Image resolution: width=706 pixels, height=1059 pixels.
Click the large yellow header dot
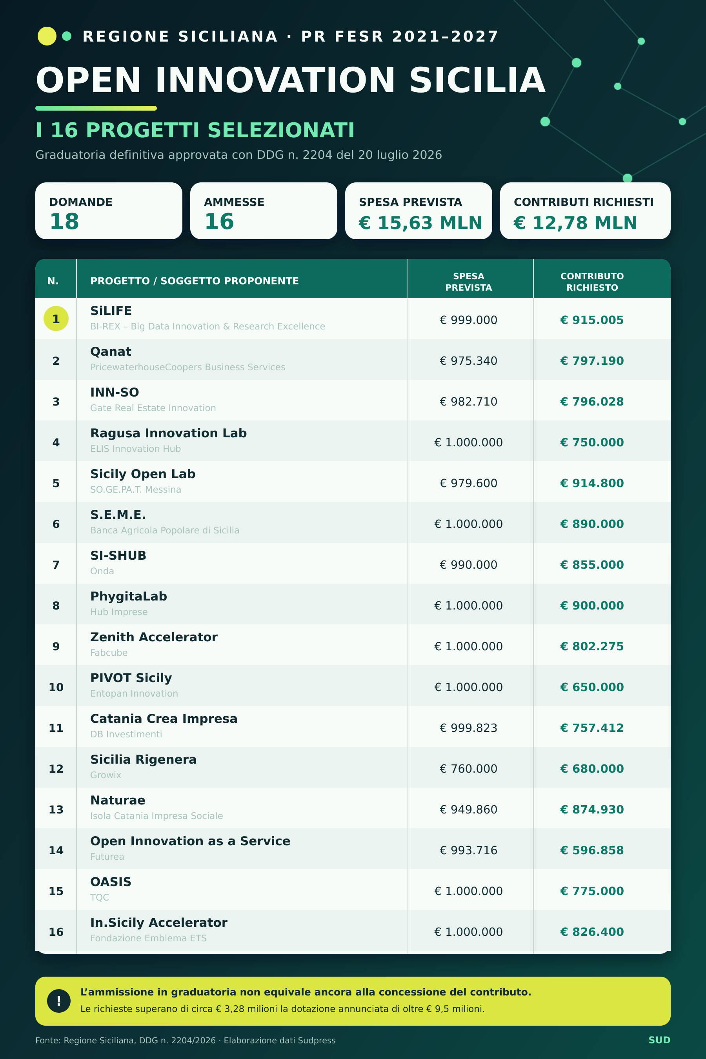[47, 36]
